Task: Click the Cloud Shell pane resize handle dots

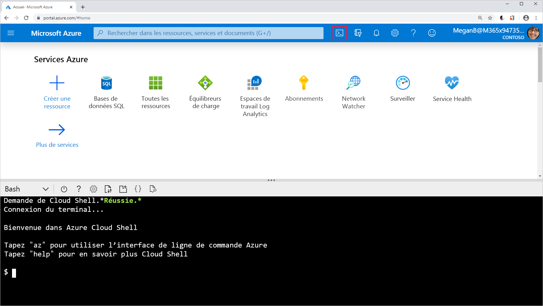Action: point(271,180)
